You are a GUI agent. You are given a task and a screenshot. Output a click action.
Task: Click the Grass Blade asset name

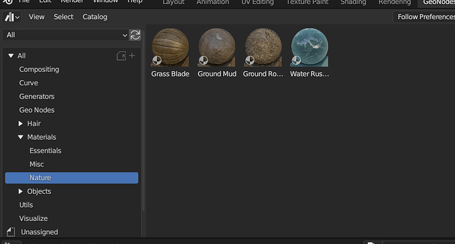170,74
